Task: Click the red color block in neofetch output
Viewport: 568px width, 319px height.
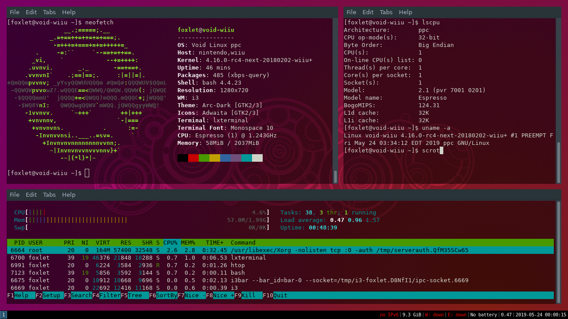Action: [x=193, y=158]
